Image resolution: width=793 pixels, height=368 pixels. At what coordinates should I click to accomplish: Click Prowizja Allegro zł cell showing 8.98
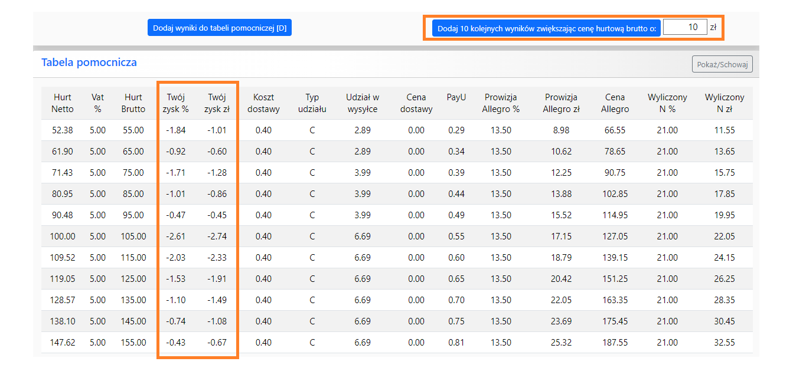pyautogui.click(x=561, y=130)
